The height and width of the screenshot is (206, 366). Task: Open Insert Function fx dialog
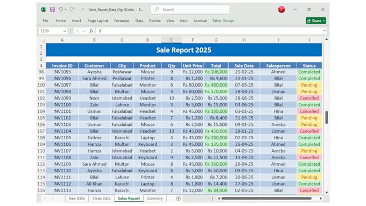(x=91, y=31)
